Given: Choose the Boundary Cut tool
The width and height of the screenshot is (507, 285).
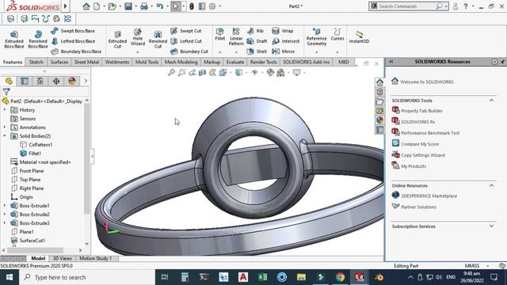Looking at the screenshot, I should click(189, 51).
